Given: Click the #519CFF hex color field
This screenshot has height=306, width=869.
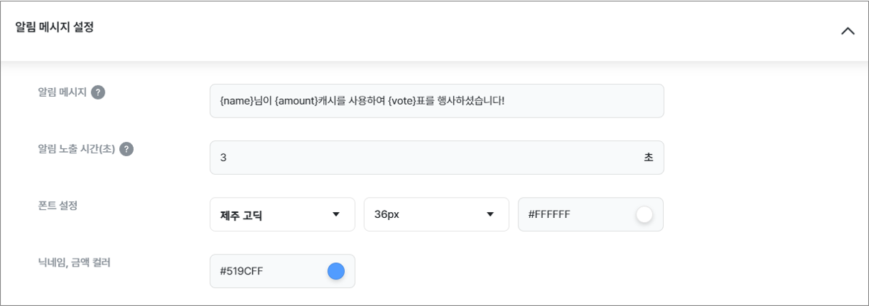Looking at the screenshot, I should [282, 271].
